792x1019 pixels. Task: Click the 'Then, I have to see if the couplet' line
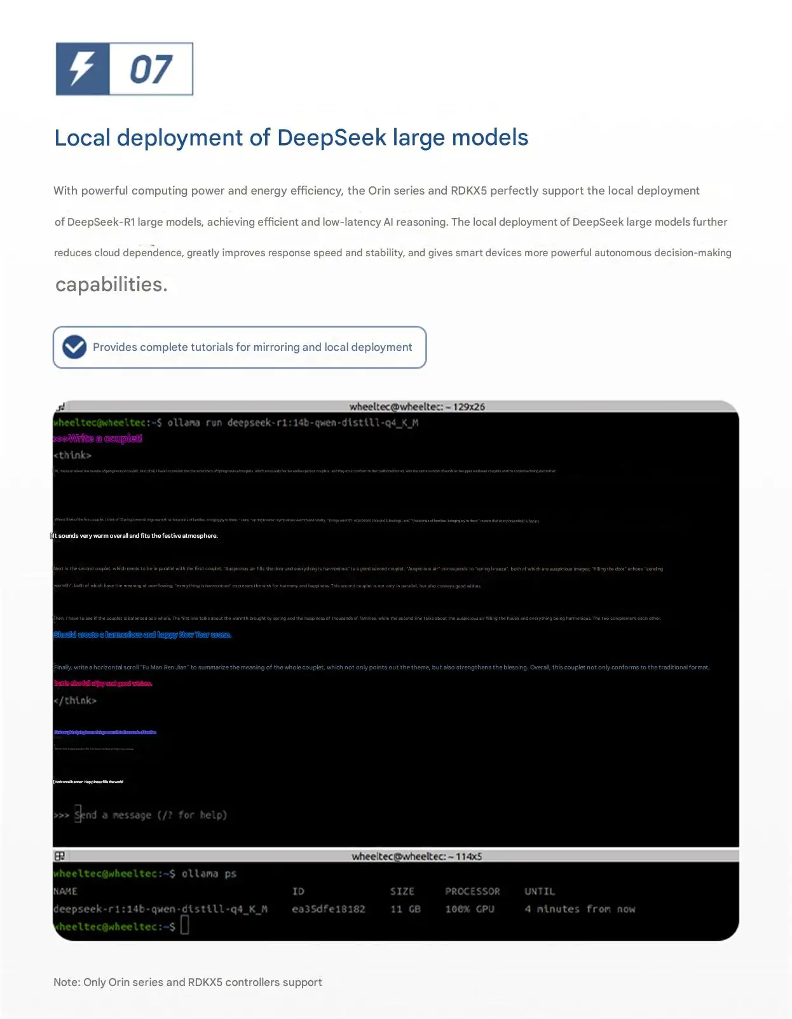click(357, 618)
